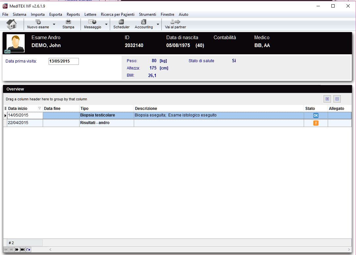
Task: Open the Data inizio column filter arrow
Action: (x=39, y=108)
